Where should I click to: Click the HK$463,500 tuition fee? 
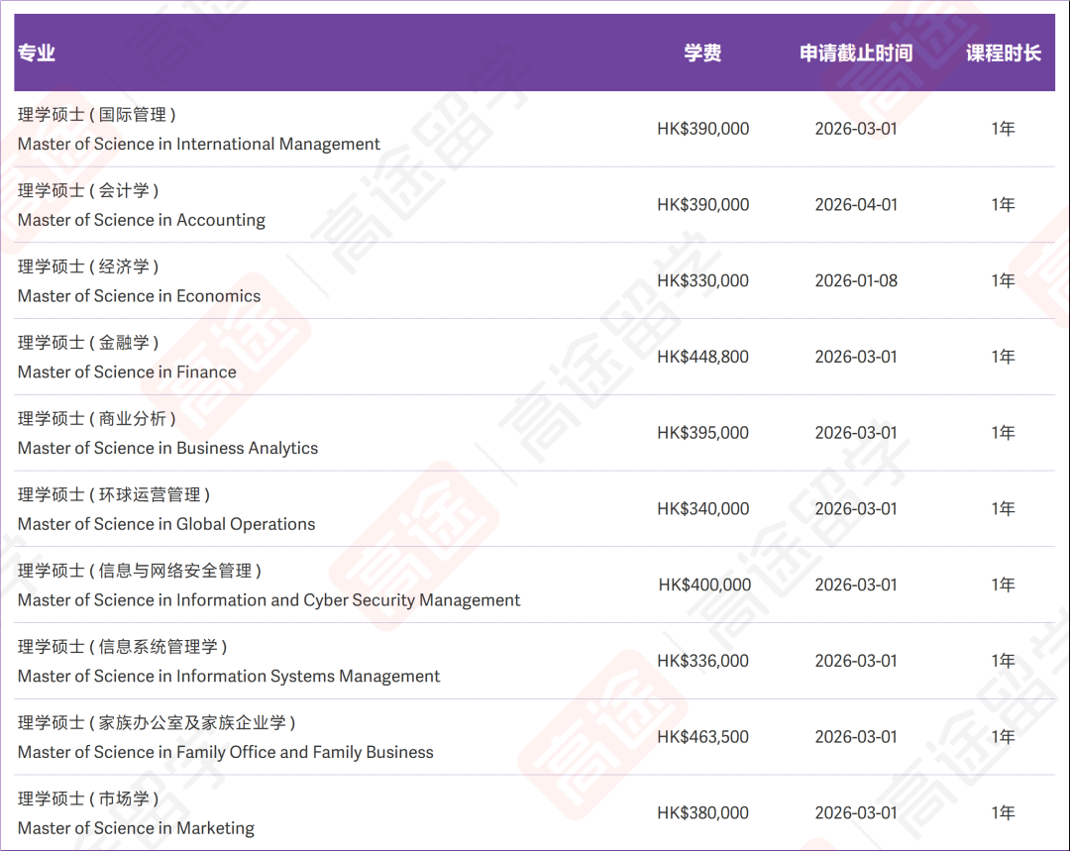[x=702, y=737]
